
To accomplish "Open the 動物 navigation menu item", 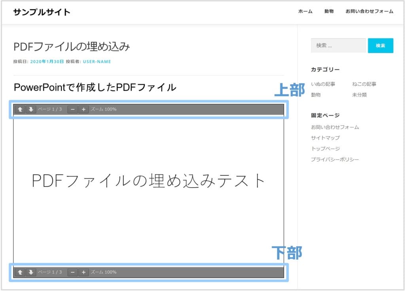I will [x=329, y=11].
